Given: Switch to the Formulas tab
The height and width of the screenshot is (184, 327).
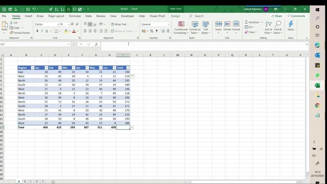Looking at the screenshot, I should 75,16.
